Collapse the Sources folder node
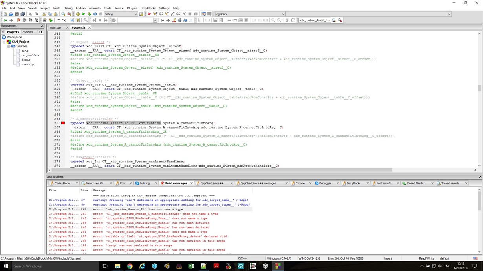The width and height of the screenshot is (483, 271). [x=9, y=46]
